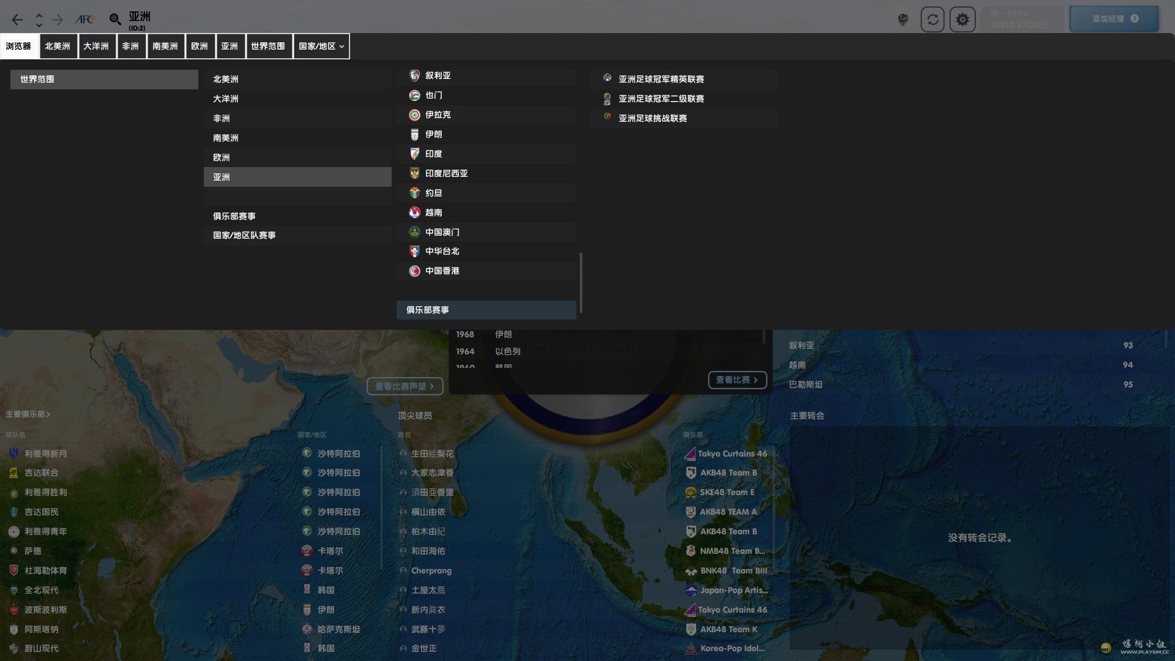Open 俱乐部赛事 at bottom of country column
This screenshot has height=661, width=1175.
coord(487,310)
